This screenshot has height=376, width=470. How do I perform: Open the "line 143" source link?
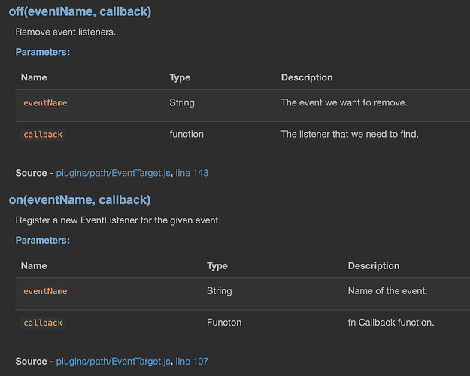tap(192, 173)
